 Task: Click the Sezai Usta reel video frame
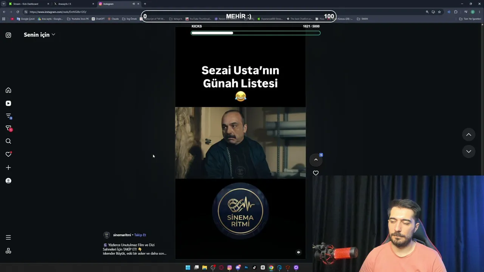point(240,143)
